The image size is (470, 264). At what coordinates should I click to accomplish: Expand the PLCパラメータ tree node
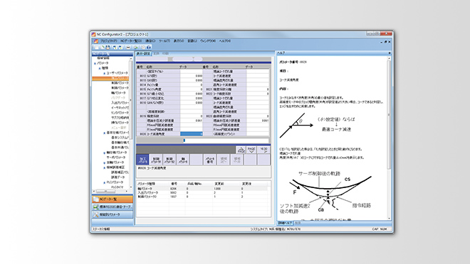105,182
